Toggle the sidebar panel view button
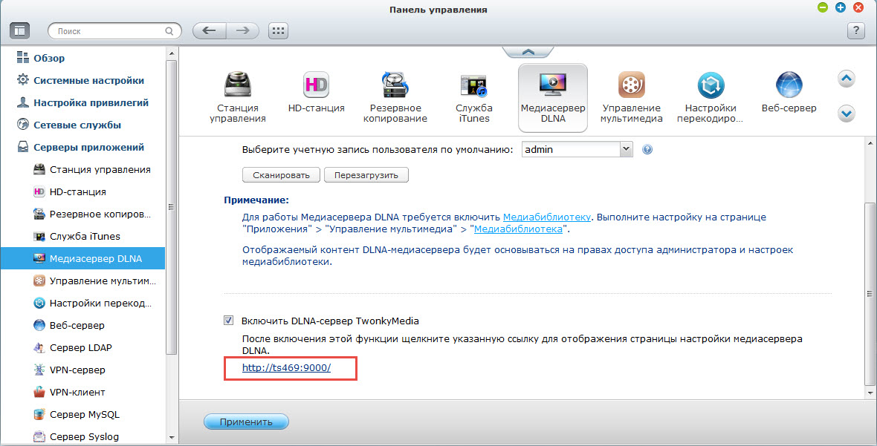The image size is (877, 446). (19, 30)
